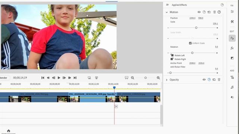The height and width of the screenshot is (134, 239).
Task: Open the Effects fx panel
Action: coord(232,48)
